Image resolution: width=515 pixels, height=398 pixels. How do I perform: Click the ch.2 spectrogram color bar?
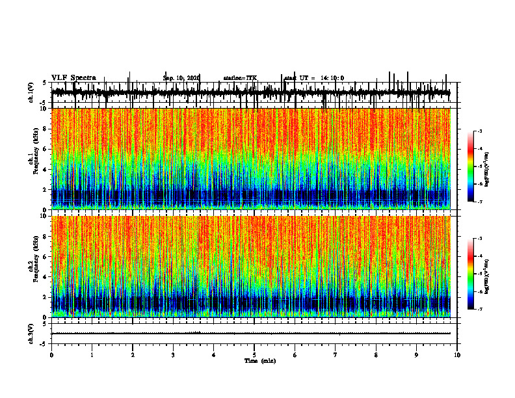tap(470, 274)
